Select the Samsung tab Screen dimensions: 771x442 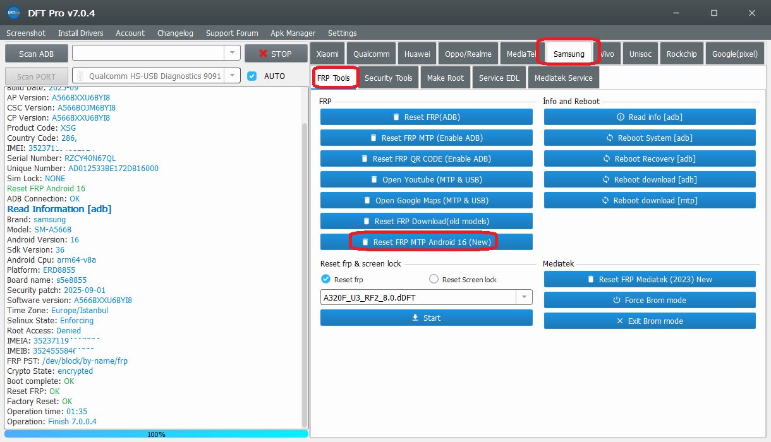569,54
